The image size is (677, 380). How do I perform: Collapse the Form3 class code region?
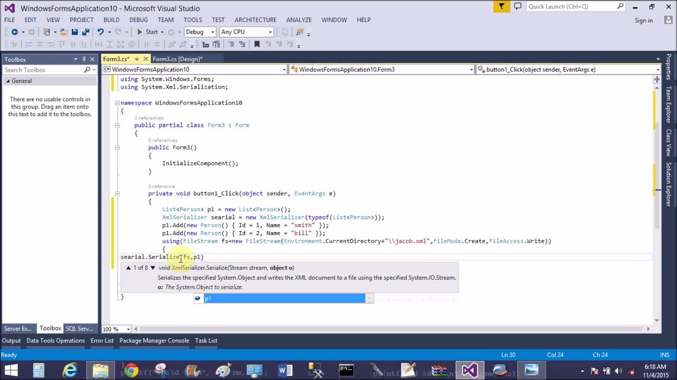[117, 125]
